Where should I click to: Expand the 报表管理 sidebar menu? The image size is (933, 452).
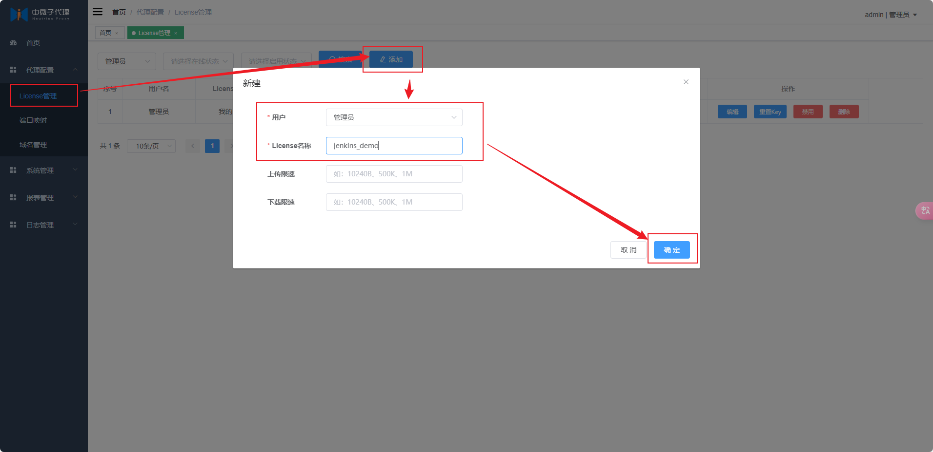click(44, 198)
